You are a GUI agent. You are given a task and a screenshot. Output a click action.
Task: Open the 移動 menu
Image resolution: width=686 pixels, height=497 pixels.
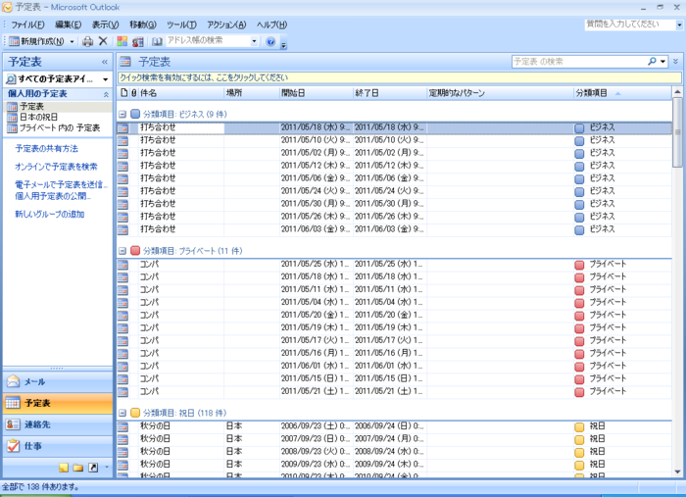pos(143,25)
